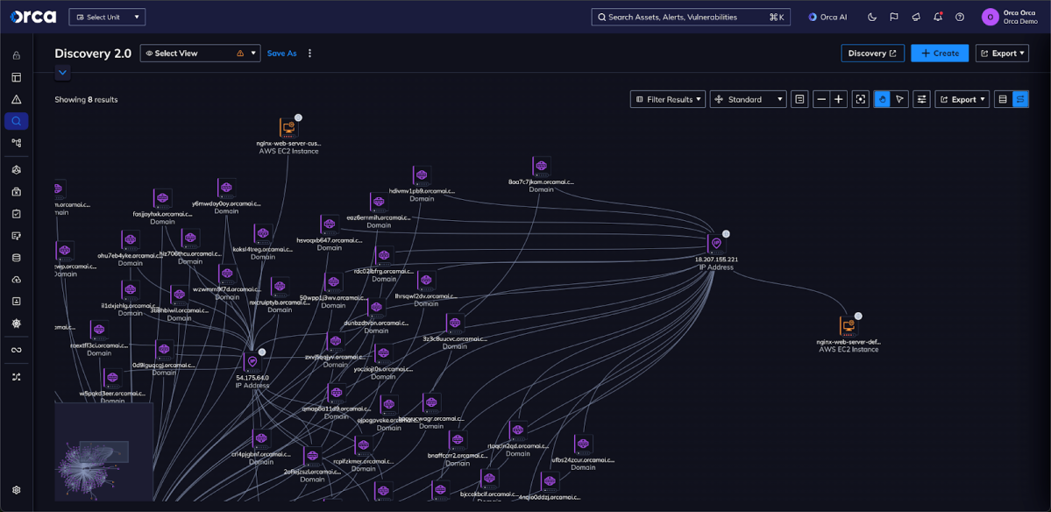Toggle the flowchart graph view icon
This screenshot has height=512, width=1051.
1020,98
